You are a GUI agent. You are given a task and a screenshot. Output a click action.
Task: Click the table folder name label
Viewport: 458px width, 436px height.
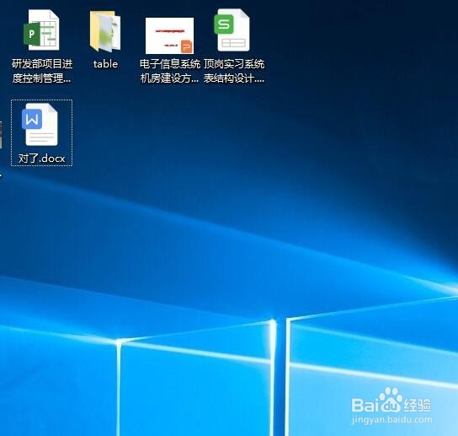click(x=105, y=64)
